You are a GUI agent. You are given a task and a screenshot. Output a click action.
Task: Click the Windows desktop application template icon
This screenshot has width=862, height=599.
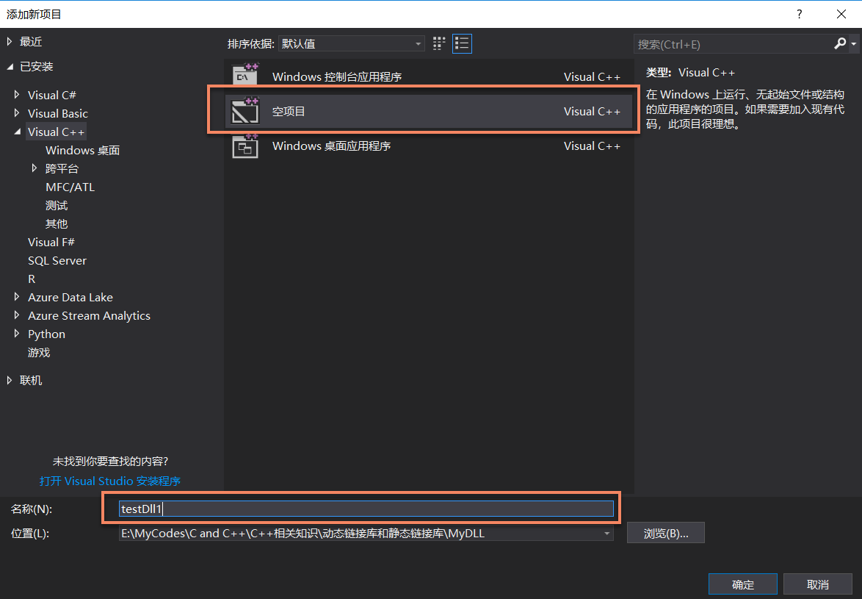245,146
